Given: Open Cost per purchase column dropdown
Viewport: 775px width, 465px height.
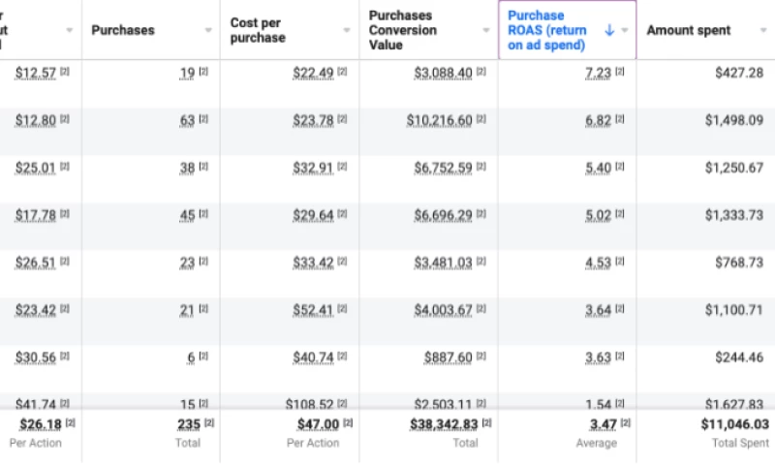Looking at the screenshot, I should [347, 30].
